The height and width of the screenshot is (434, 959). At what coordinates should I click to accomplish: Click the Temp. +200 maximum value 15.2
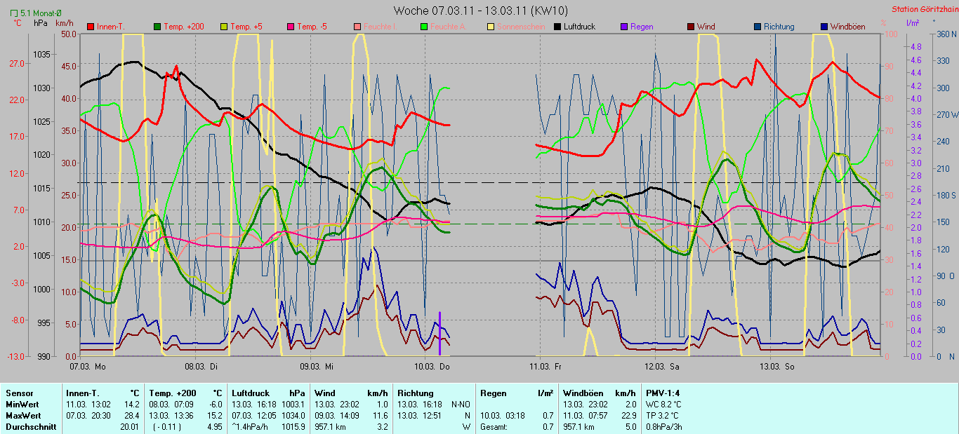(x=214, y=415)
